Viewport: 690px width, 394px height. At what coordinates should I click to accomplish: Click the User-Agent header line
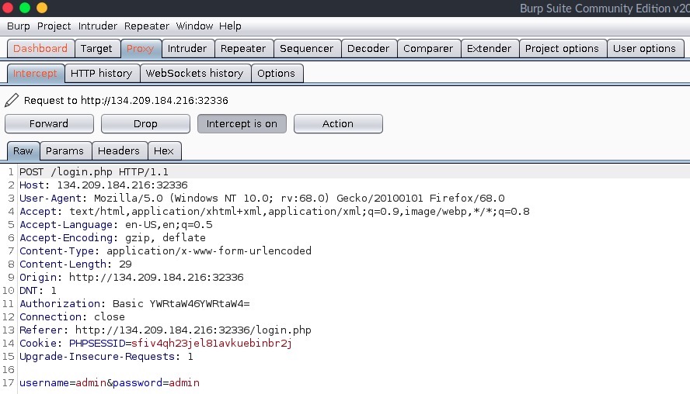pyautogui.click(x=262, y=198)
